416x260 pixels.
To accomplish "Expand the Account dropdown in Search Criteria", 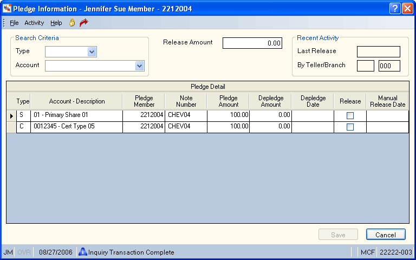I will [140, 66].
